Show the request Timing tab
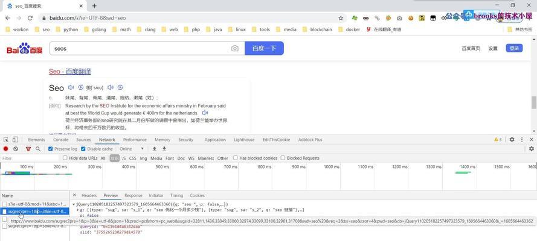The height and width of the screenshot is (241, 537). click(177, 196)
